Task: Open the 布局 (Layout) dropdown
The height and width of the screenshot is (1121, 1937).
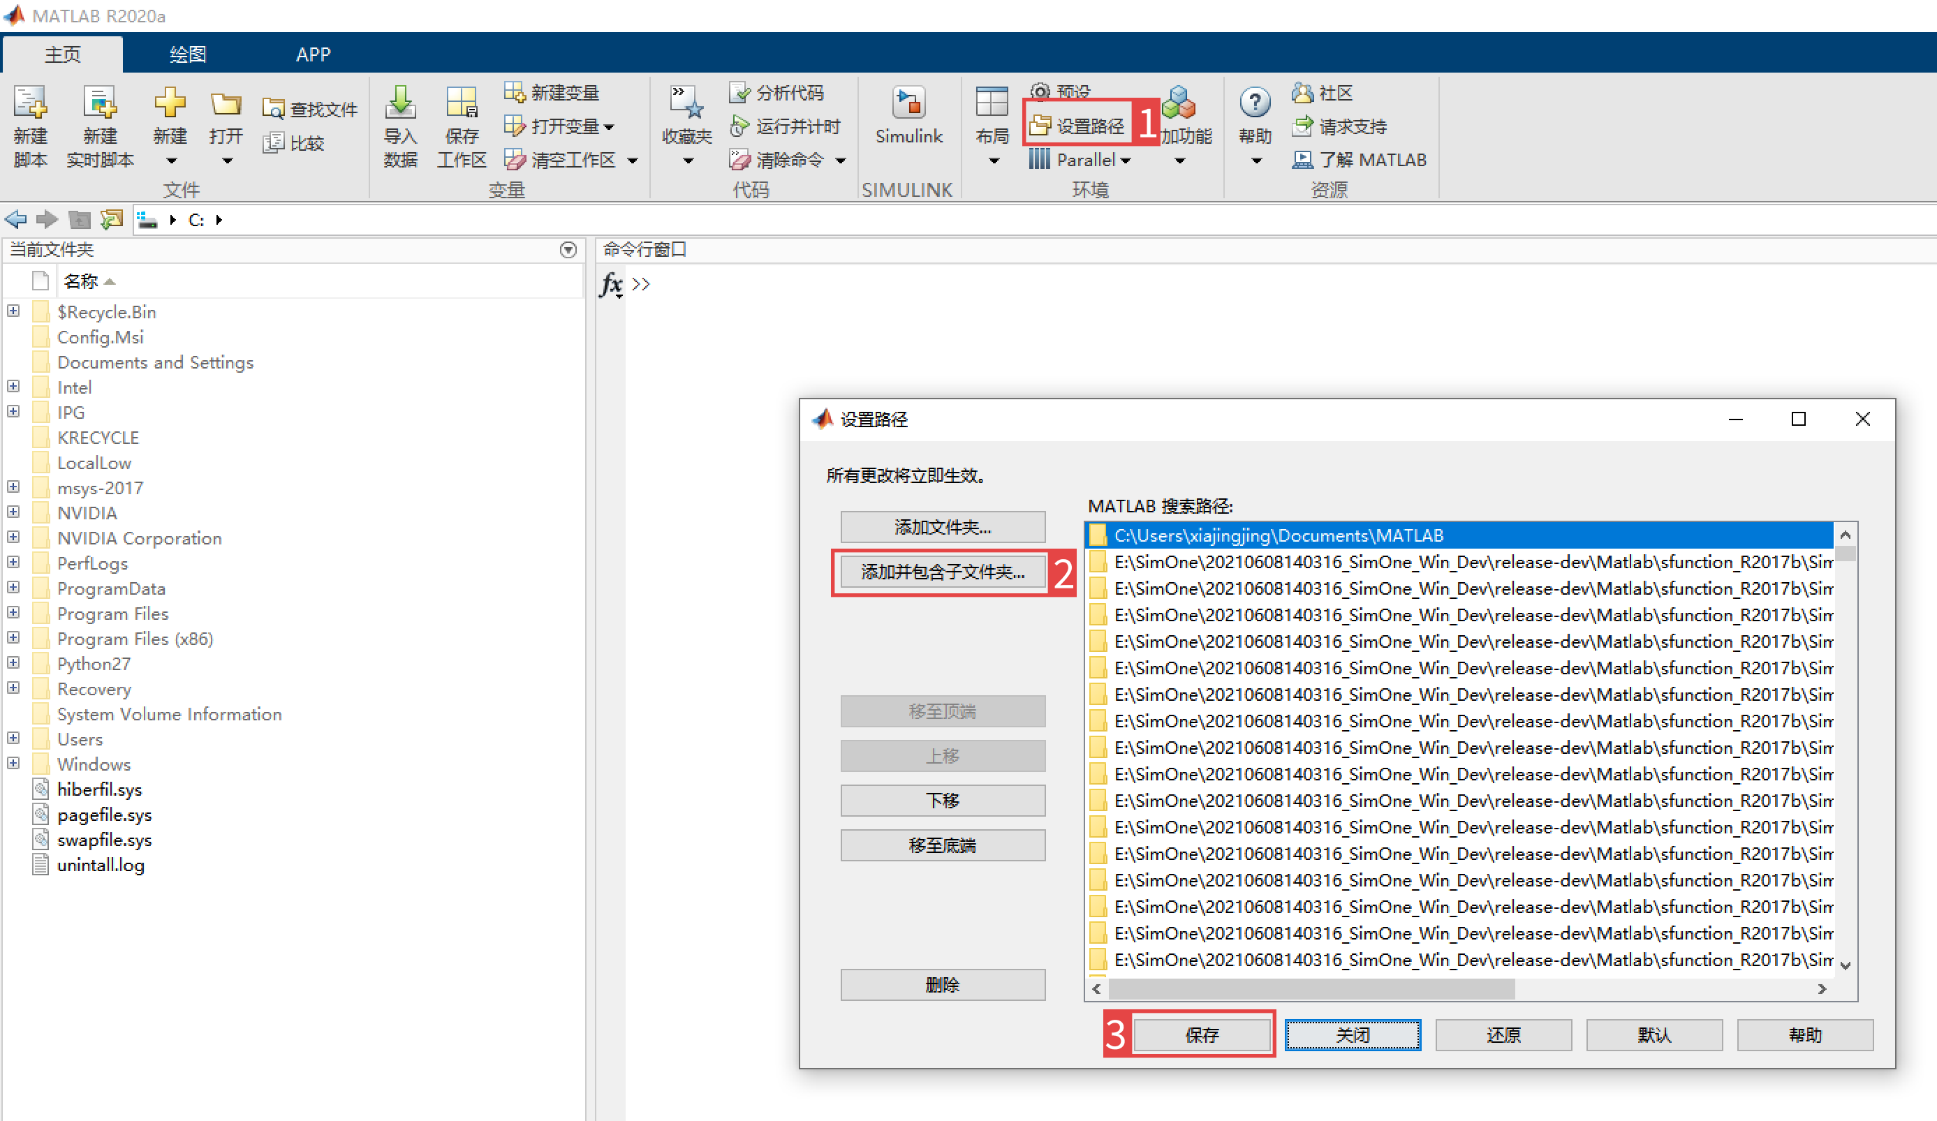Action: (993, 161)
